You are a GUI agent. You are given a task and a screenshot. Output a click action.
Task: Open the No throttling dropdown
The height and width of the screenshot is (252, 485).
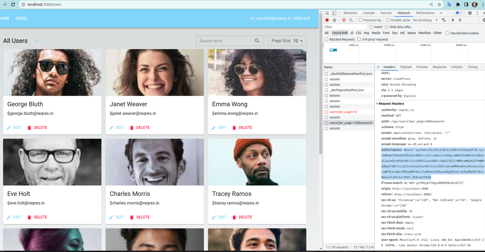point(425,20)
